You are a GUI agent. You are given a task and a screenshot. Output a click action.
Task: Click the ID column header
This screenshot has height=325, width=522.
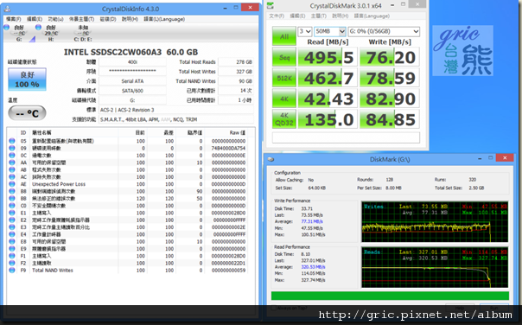tap(23, 132)
